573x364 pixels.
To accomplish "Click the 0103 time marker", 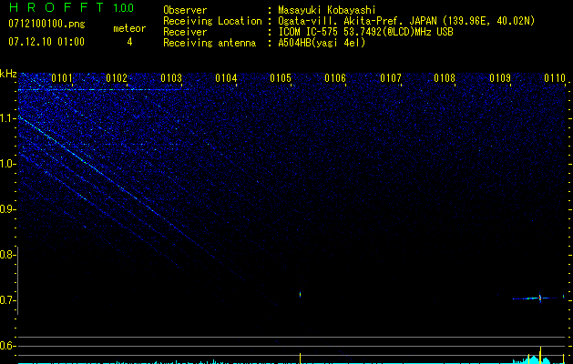I will point(171,78).
